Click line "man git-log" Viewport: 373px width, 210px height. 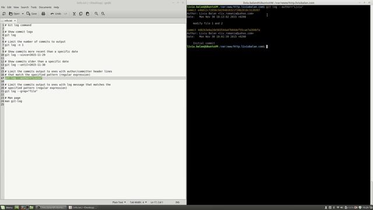[x=13, y=101]
